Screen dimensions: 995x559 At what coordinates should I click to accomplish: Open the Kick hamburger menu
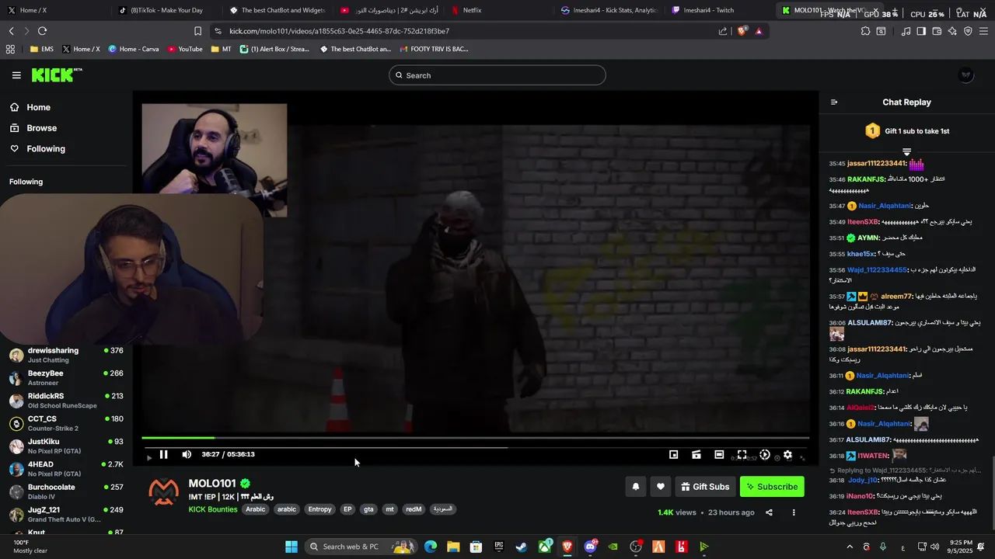(x=16, y=75)
